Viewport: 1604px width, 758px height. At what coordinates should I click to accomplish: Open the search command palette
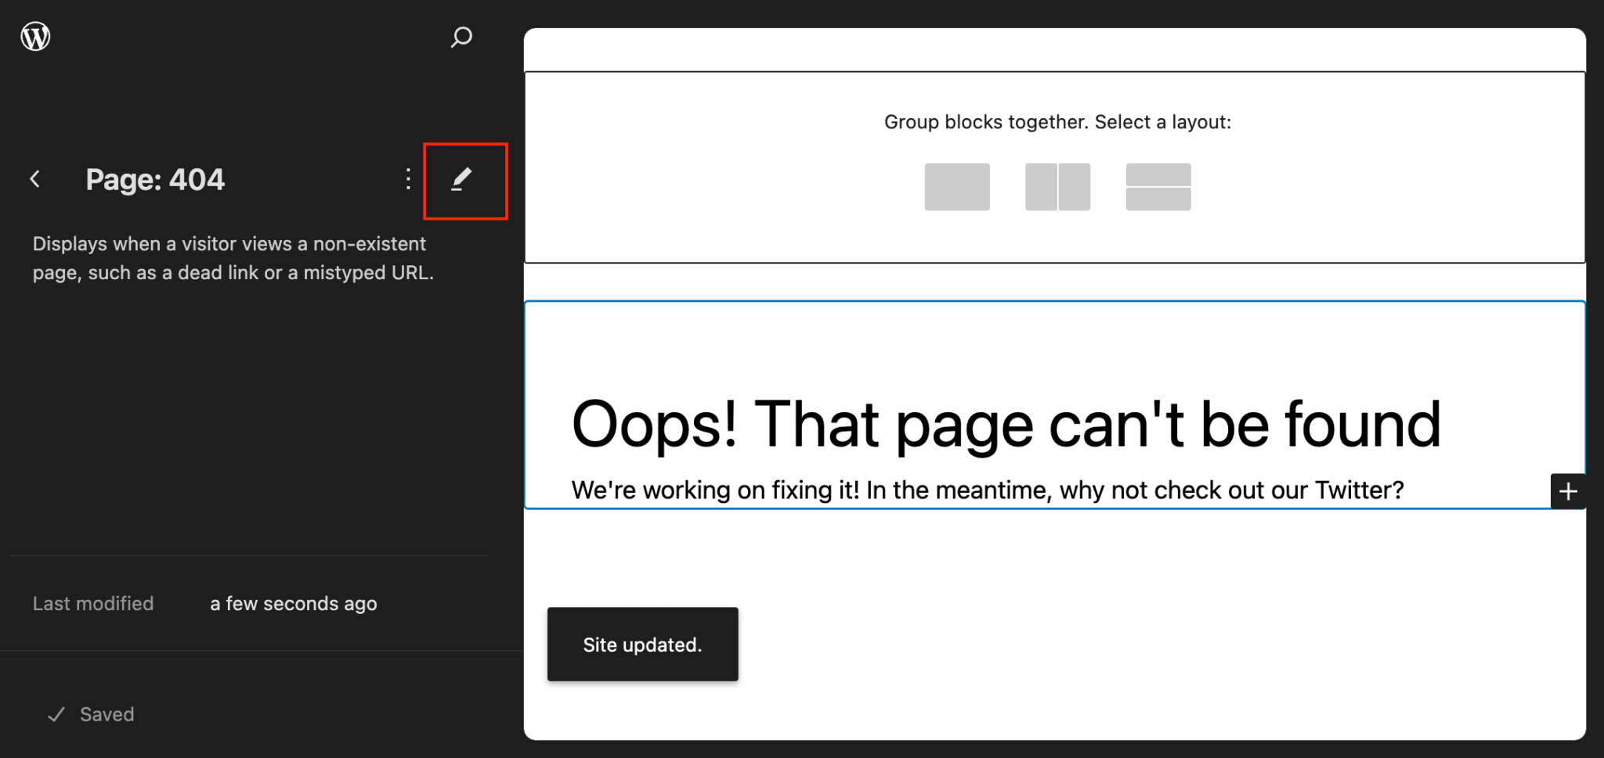[461, 37]
